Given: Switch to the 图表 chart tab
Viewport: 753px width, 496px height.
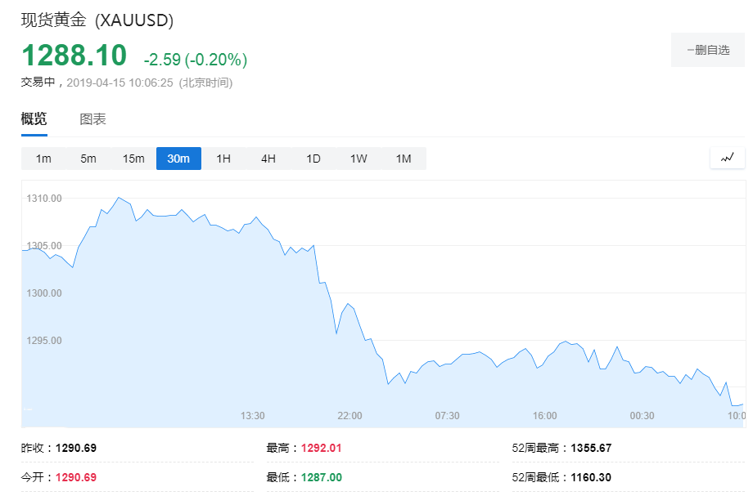Looking at the screenshot, I should (92, 118).
